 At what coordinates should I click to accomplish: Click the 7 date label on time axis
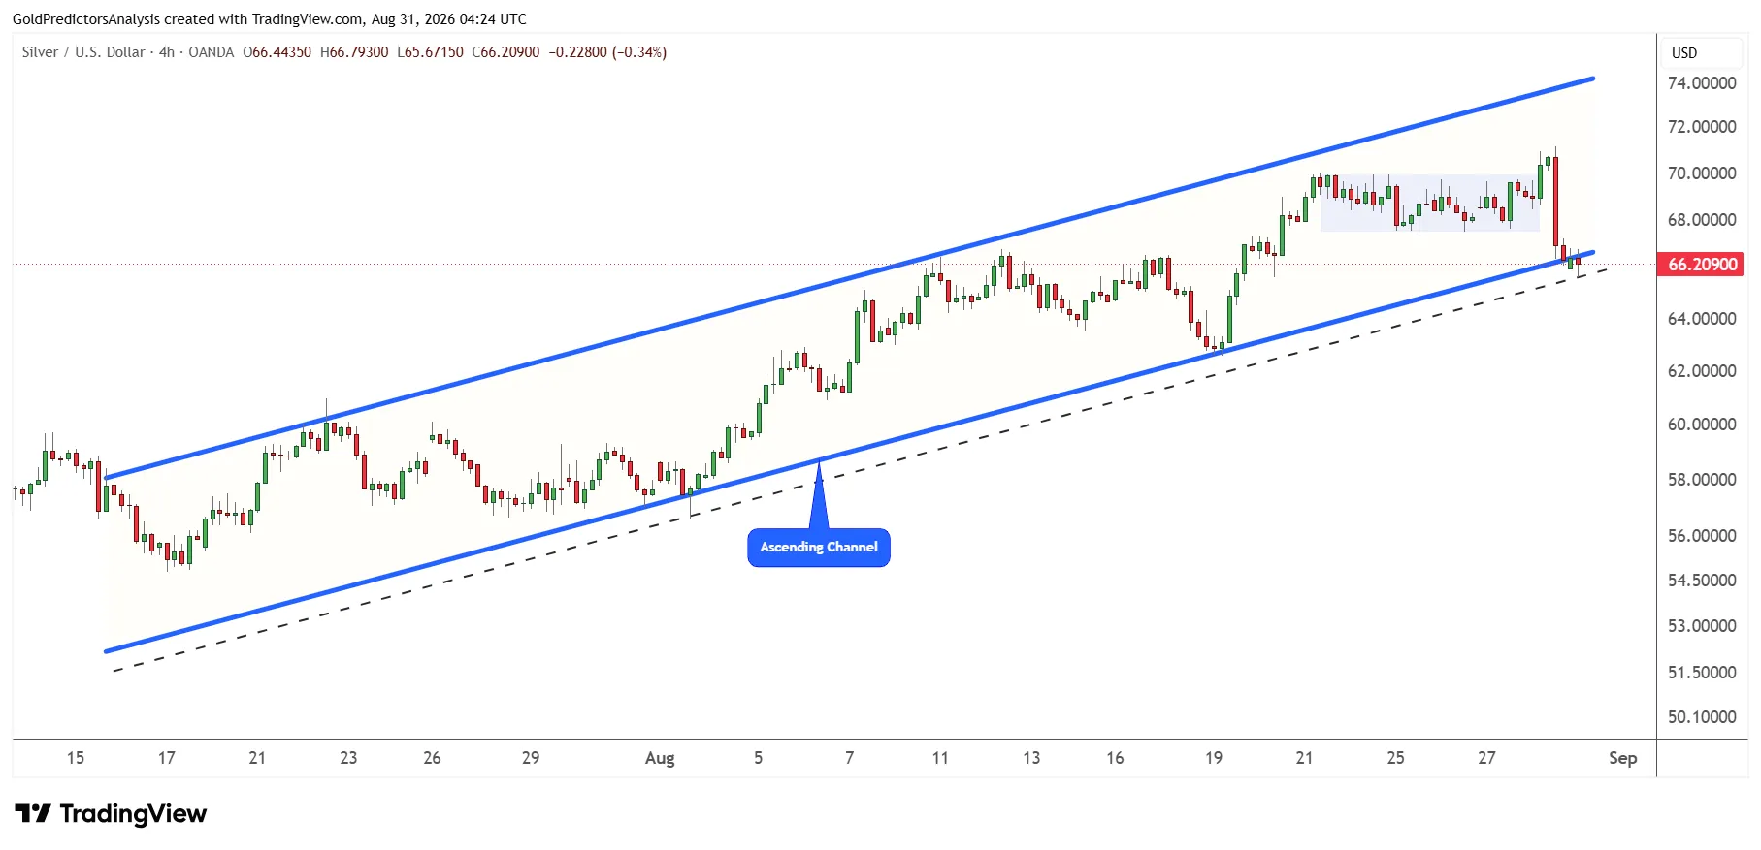850,758
